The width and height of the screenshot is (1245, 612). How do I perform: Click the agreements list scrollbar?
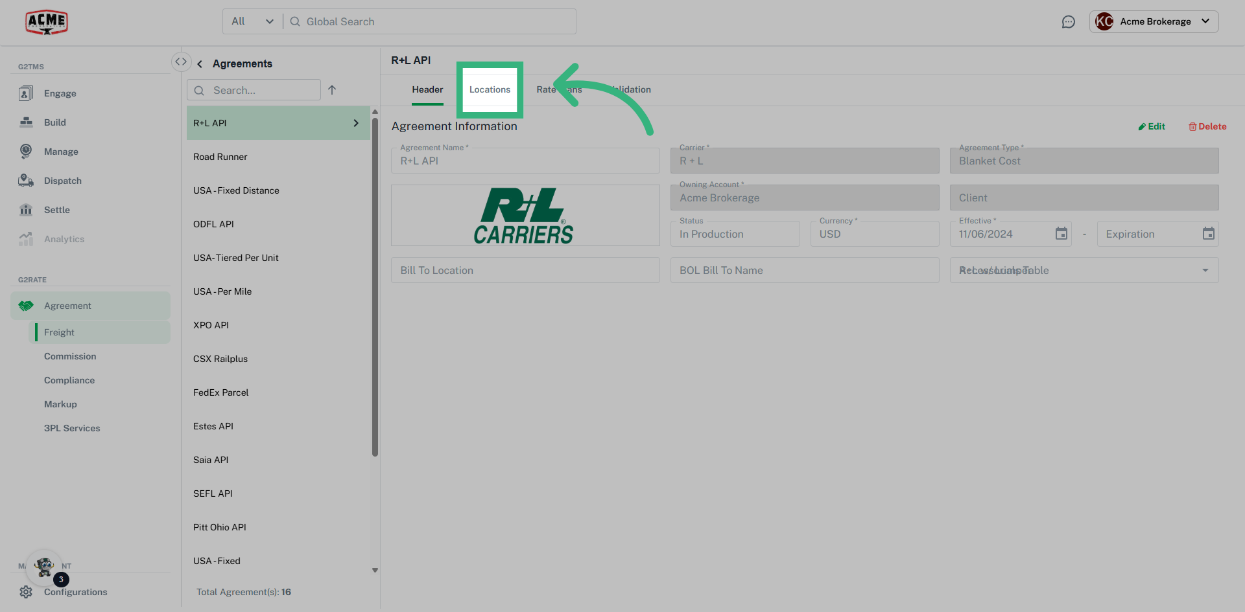(x=375, y=285)
